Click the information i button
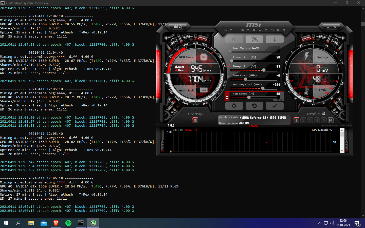Screen dimensions: 365x228 pyautogui.click(x=275, y=39)
